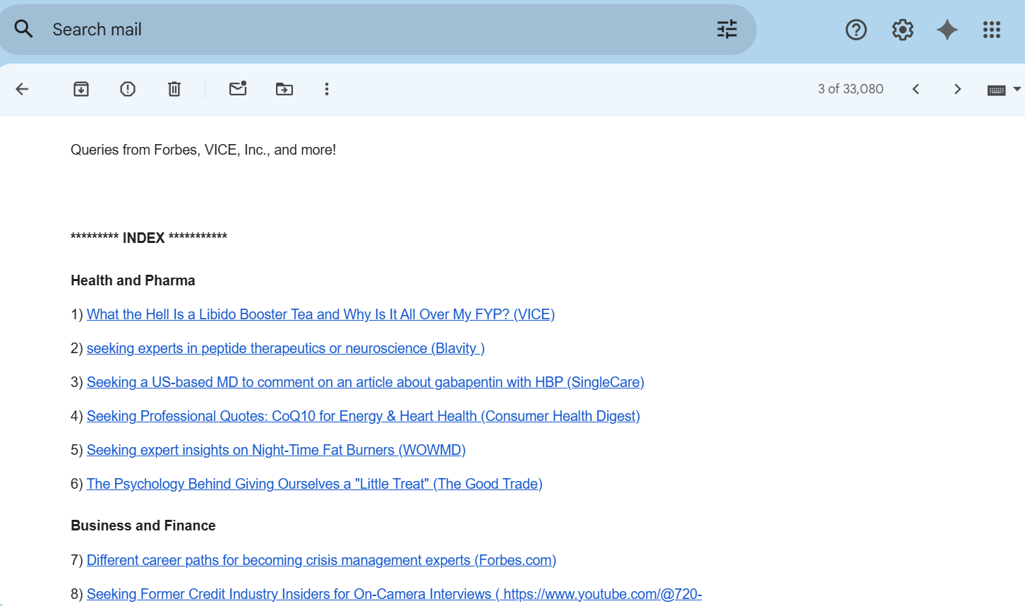The image size is (1025, 606).
Task: Click the "Health and Pharma" heading
Action: tap(133, 280)
